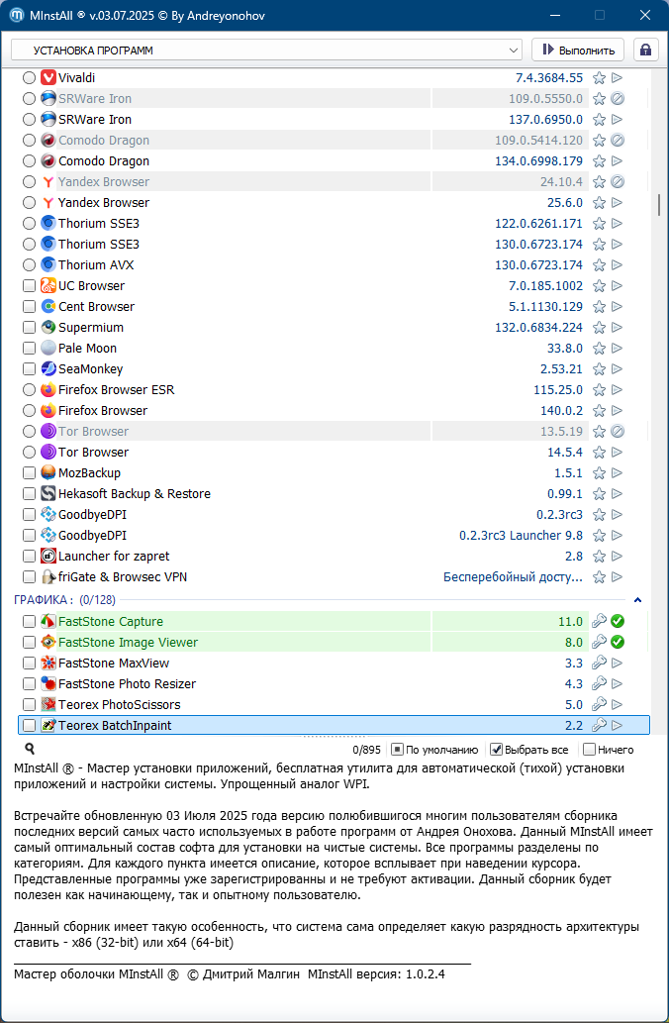
Task: Click the key icon for FastStone Image Viewer
Action: point(599,642)
